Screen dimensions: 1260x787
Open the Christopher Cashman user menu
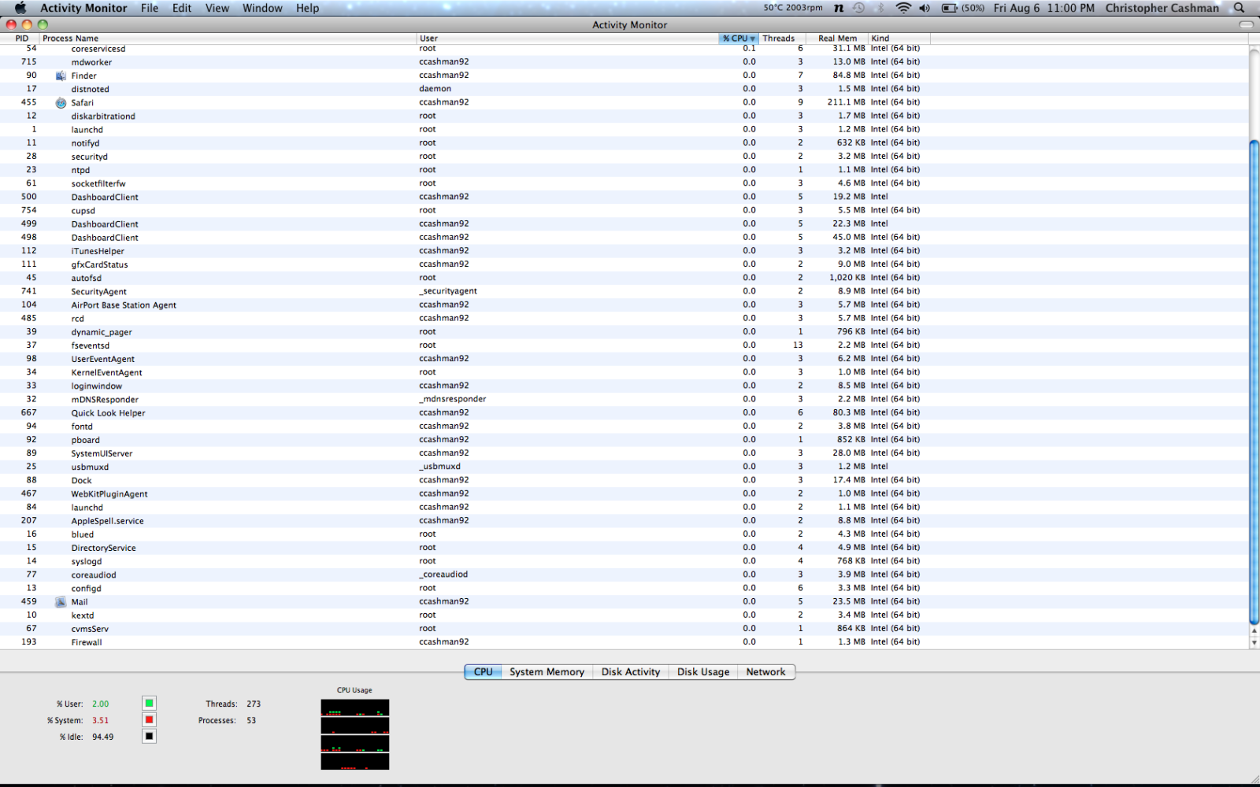coord(1162,8)
